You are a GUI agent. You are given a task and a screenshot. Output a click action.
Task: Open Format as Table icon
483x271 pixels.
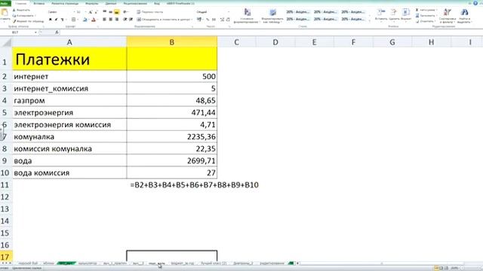point(272,12)
